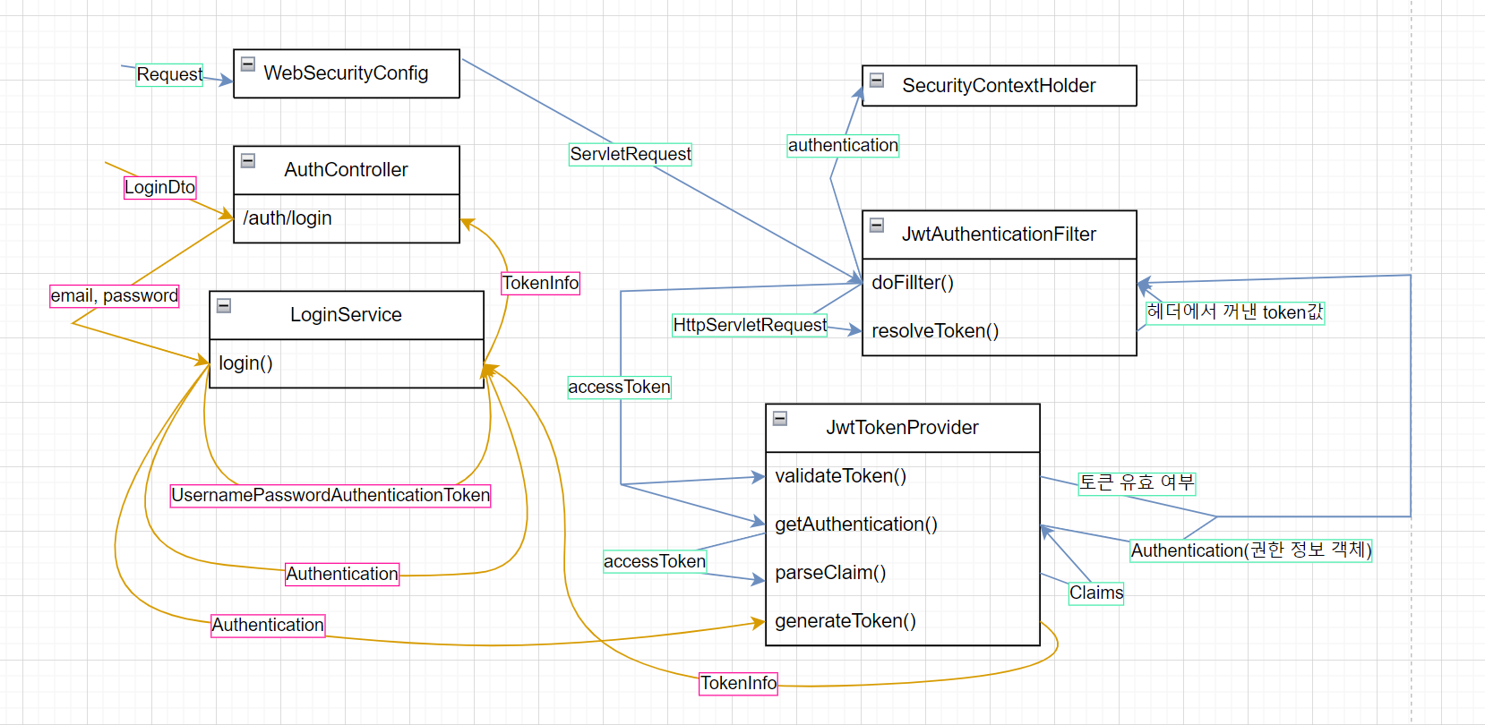This screenshot has width=1485, height=725.
Task: Select the resolveToken() method row
Action: (x=1000, y=331)
